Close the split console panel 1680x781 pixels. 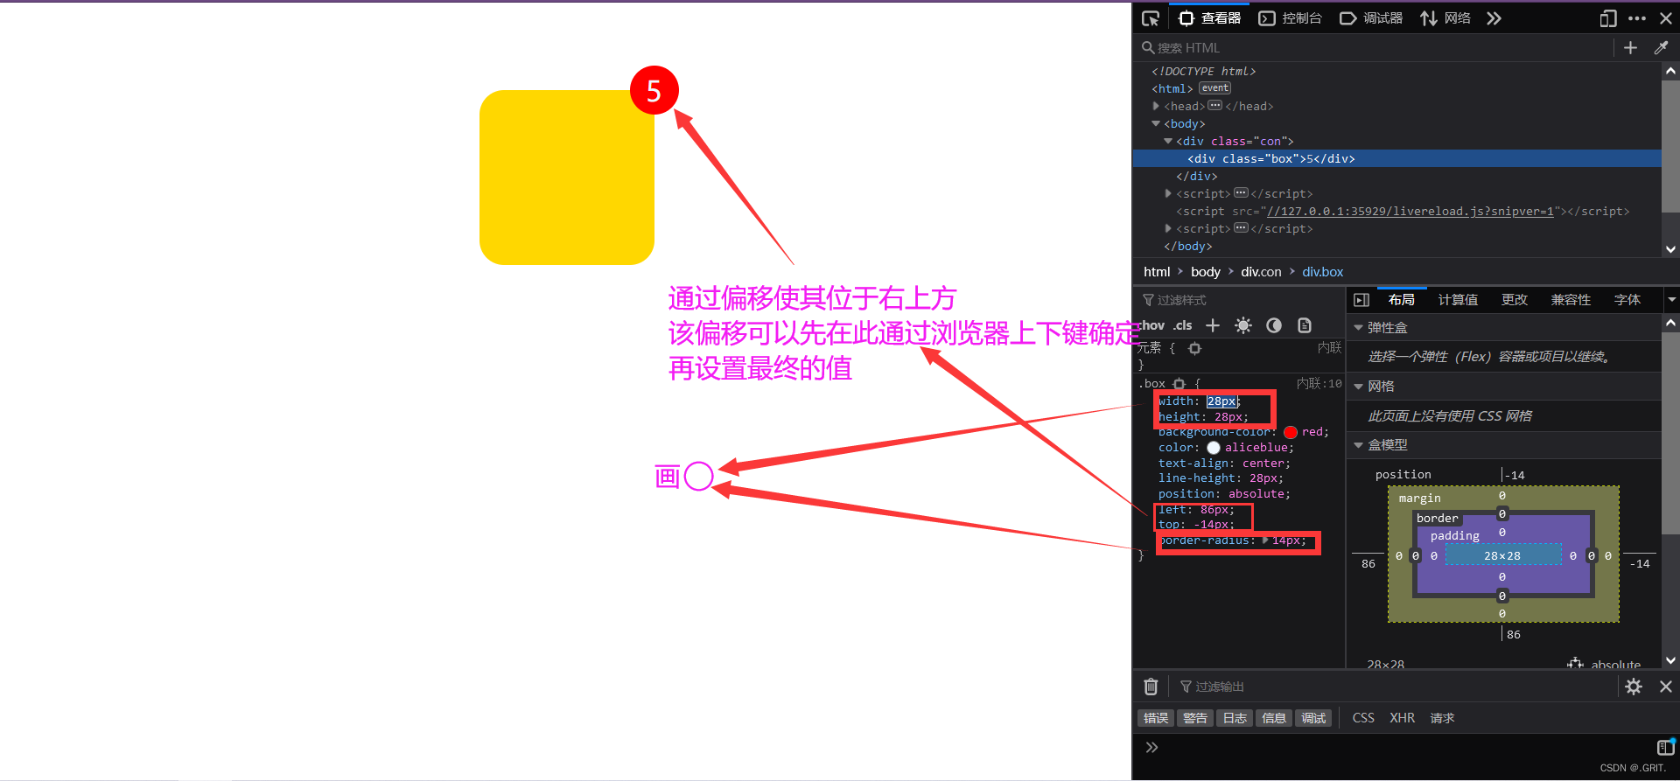click(1666, 687)
